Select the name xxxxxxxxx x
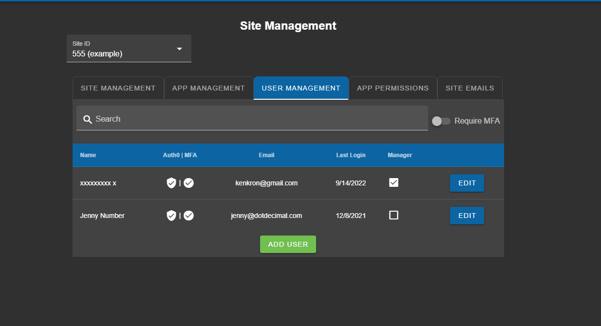 98,183
